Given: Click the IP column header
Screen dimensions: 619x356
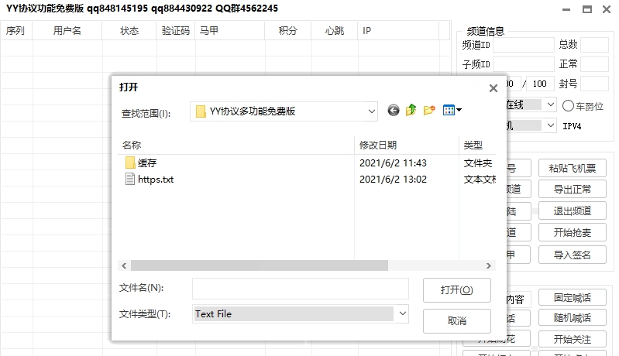Looking at the screenshot, I should [x=399, y=31].
